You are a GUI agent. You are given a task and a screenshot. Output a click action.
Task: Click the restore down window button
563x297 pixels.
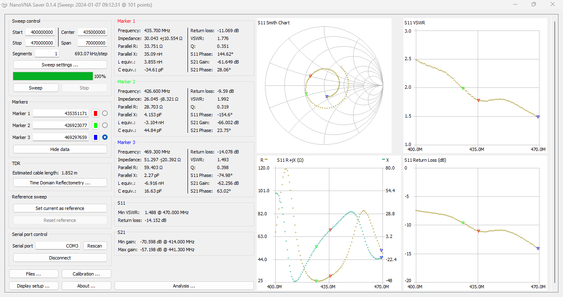click(x=534, y=5)
